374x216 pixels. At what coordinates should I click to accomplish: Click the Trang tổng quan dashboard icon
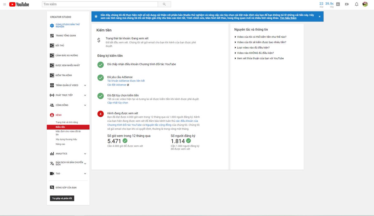coord(52,36)
